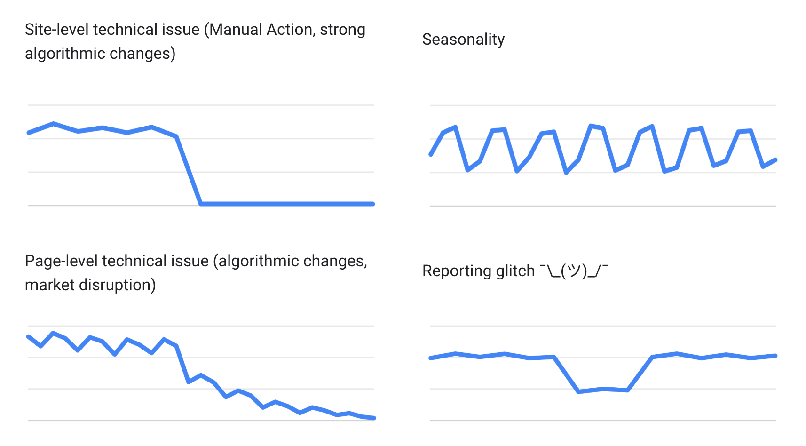Select the "Seasonality" chart heading
The image size is (806, 446).
click(x=463, y=40)
